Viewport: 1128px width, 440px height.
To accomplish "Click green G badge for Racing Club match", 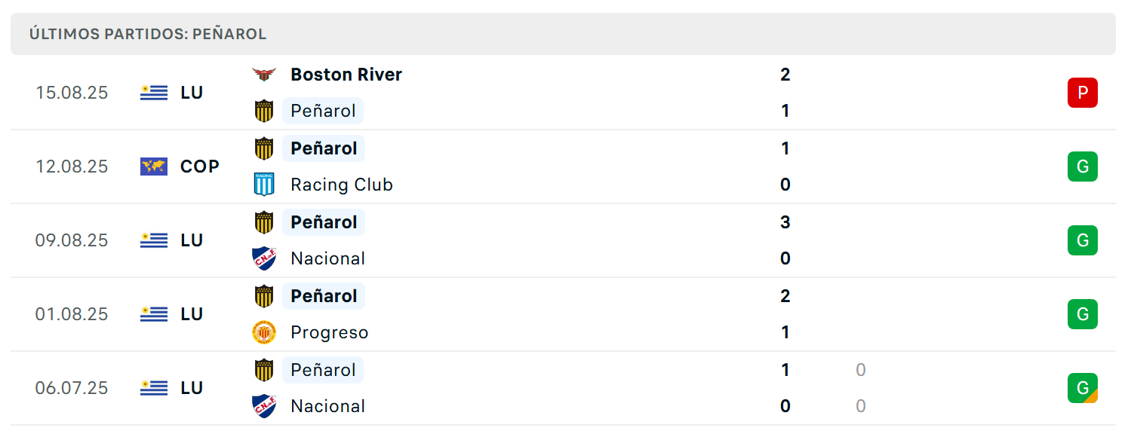I will click(1083, 167).
